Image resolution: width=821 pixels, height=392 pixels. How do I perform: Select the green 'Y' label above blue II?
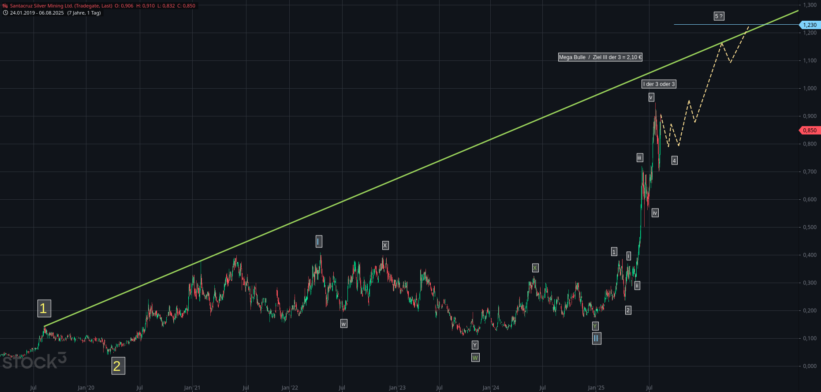[x=595, y=326]
